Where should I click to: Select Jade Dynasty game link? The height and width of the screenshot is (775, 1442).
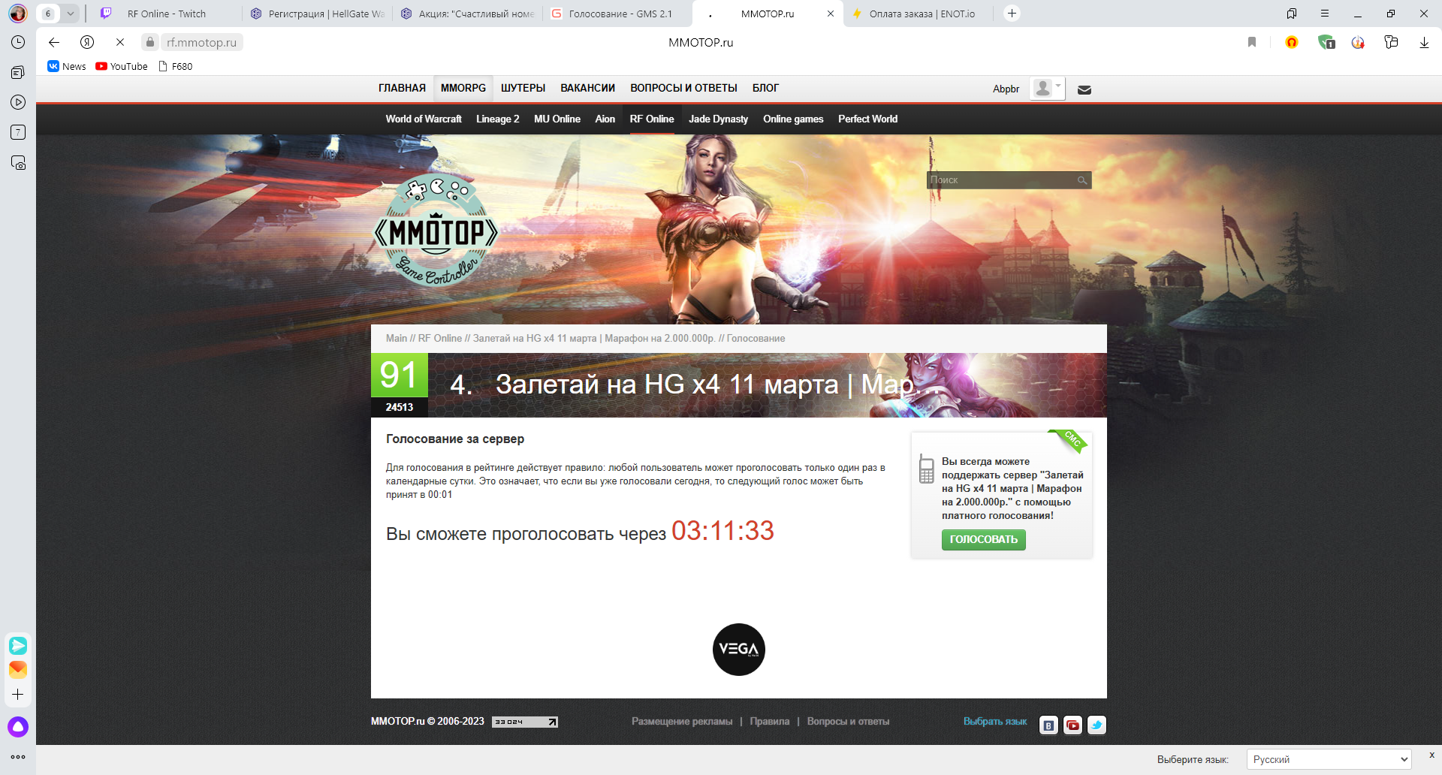pyautogui.click(x=719, y=119)
